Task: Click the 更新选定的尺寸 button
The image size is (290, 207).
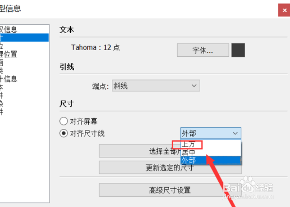Action: [x=170, y=167]
